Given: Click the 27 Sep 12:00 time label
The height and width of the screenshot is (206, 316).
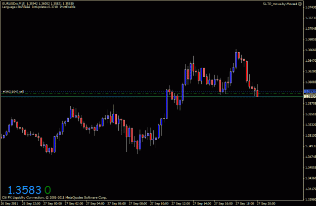Looking at the screenshot, I should coord(180,203).
